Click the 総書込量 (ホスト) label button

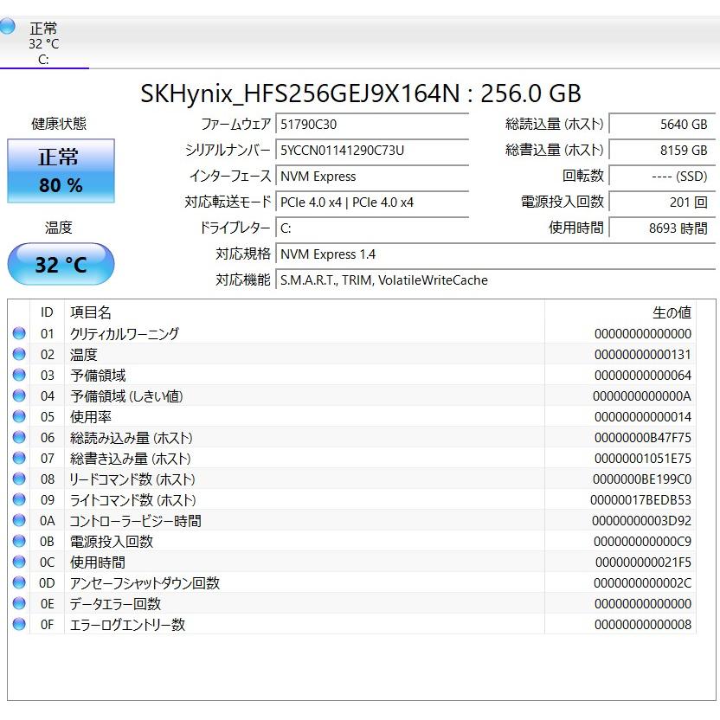click(x=554, y=151)
